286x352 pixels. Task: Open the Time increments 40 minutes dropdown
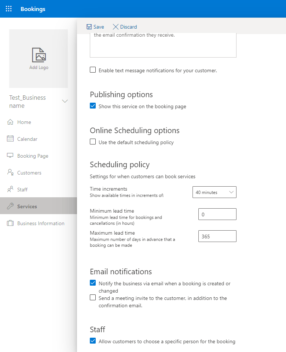pyautogui.click(x=214, y=192)
